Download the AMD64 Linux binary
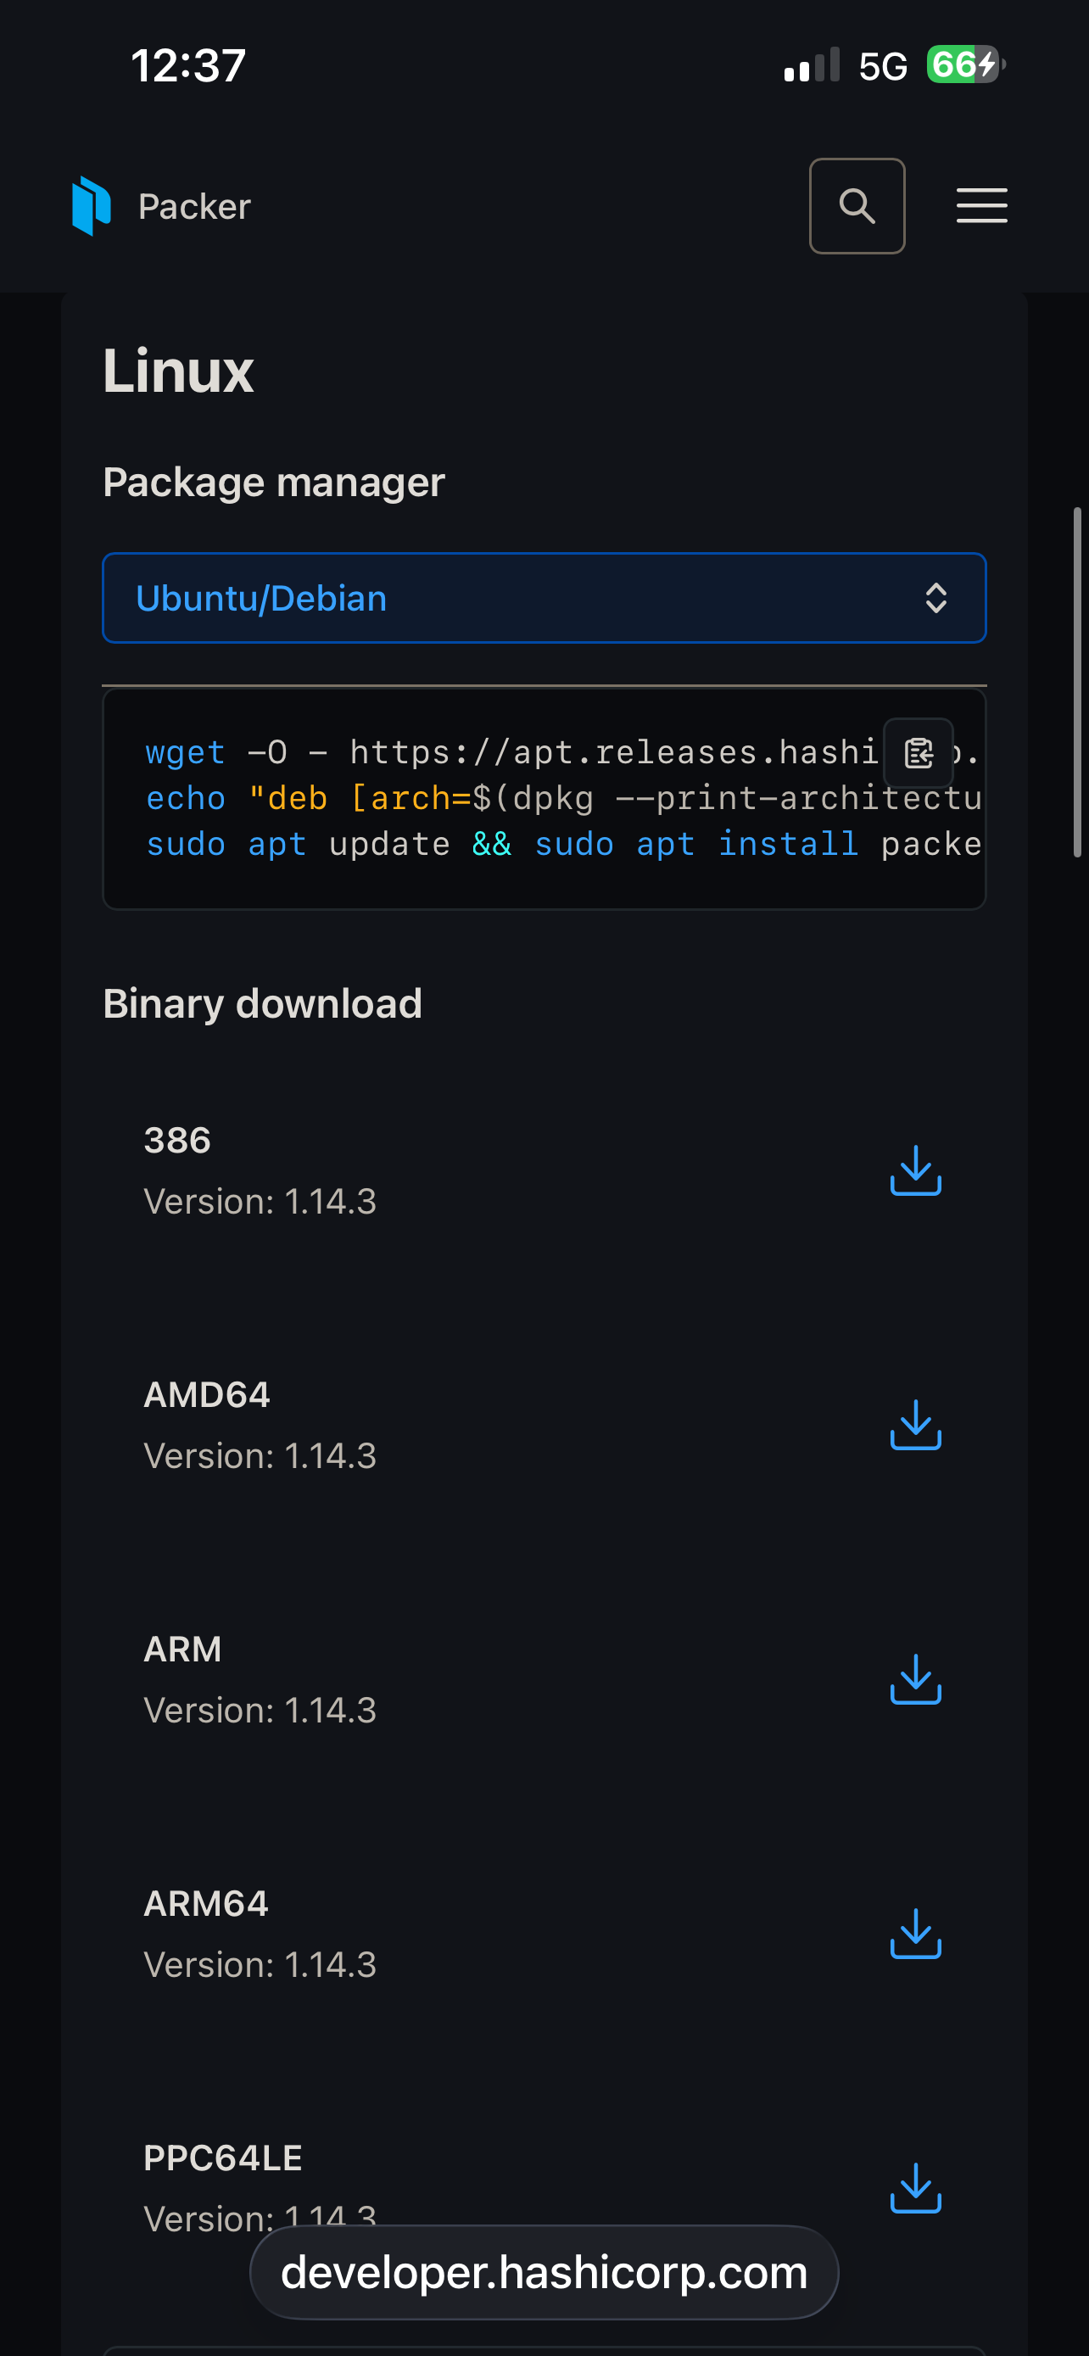Image resolution: width=1089 pixels, height=2356 pixels. pos(915,1425)
